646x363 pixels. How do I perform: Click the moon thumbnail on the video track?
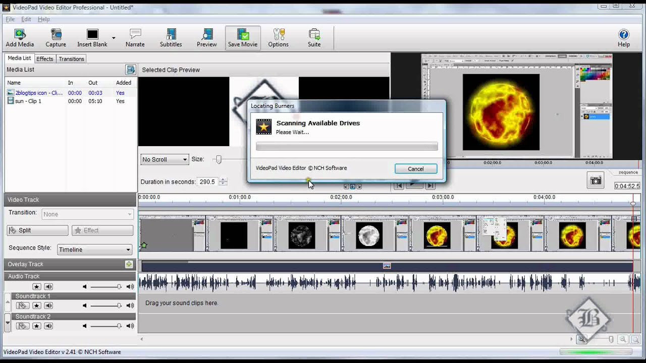[369, 235]
